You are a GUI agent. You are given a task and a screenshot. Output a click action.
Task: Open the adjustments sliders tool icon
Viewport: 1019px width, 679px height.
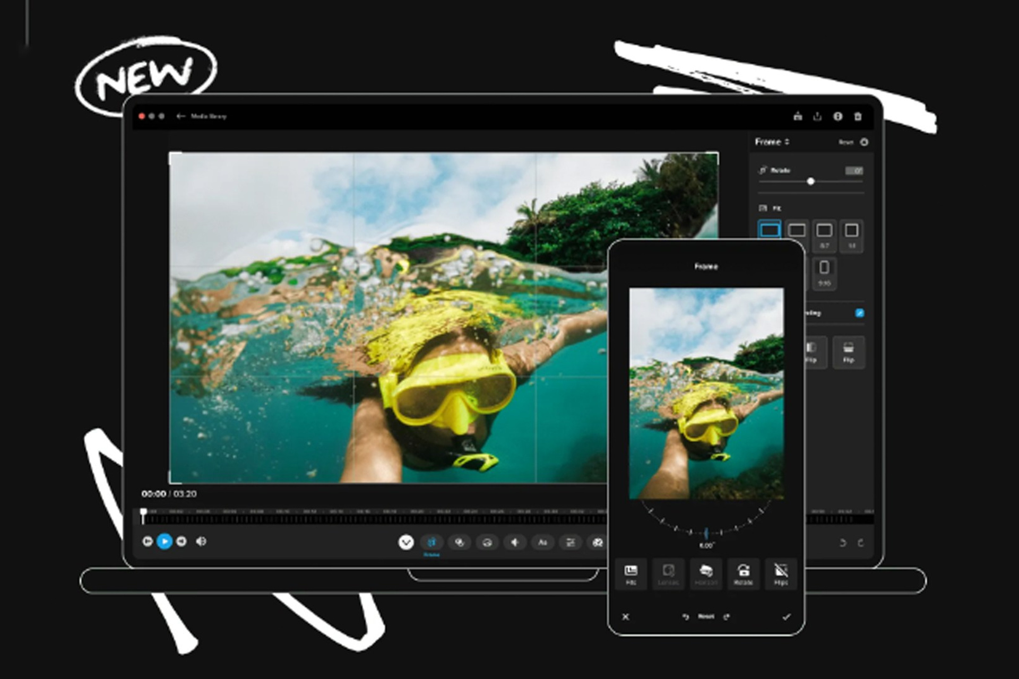571,542
